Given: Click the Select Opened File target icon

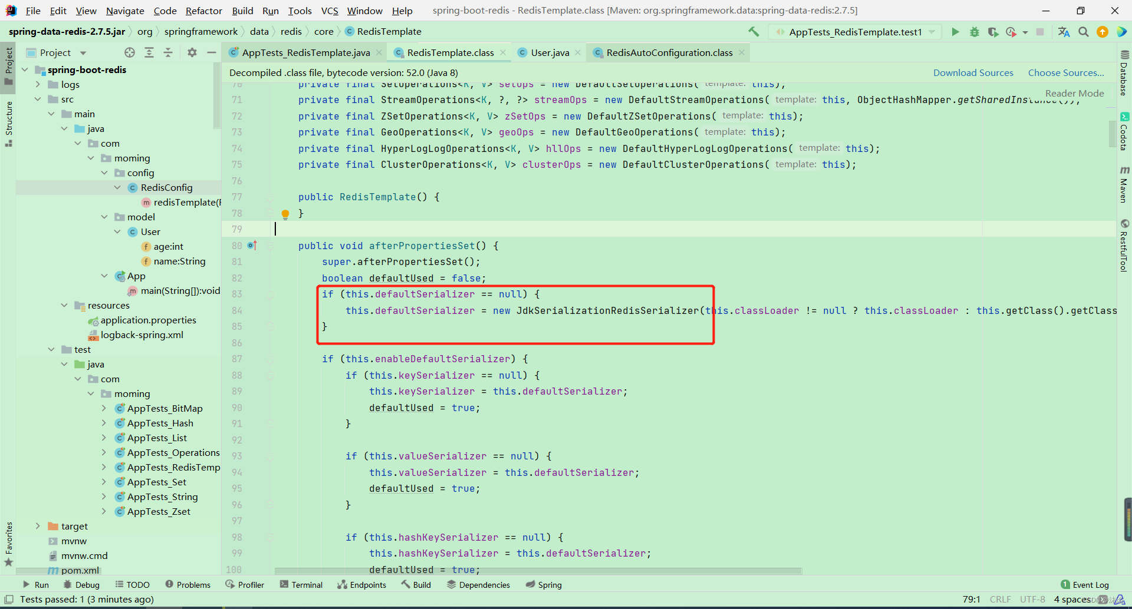Looking at the screenshot, I should [x=130, y=52].
